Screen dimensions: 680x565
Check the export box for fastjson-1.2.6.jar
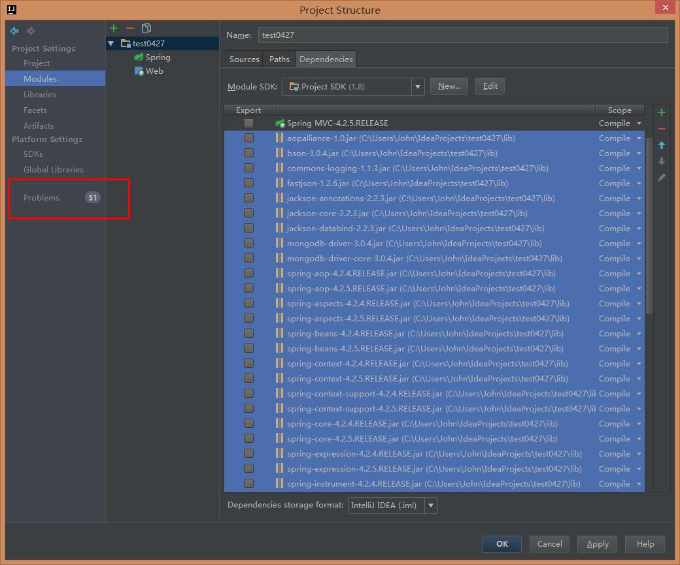[248, 183]
